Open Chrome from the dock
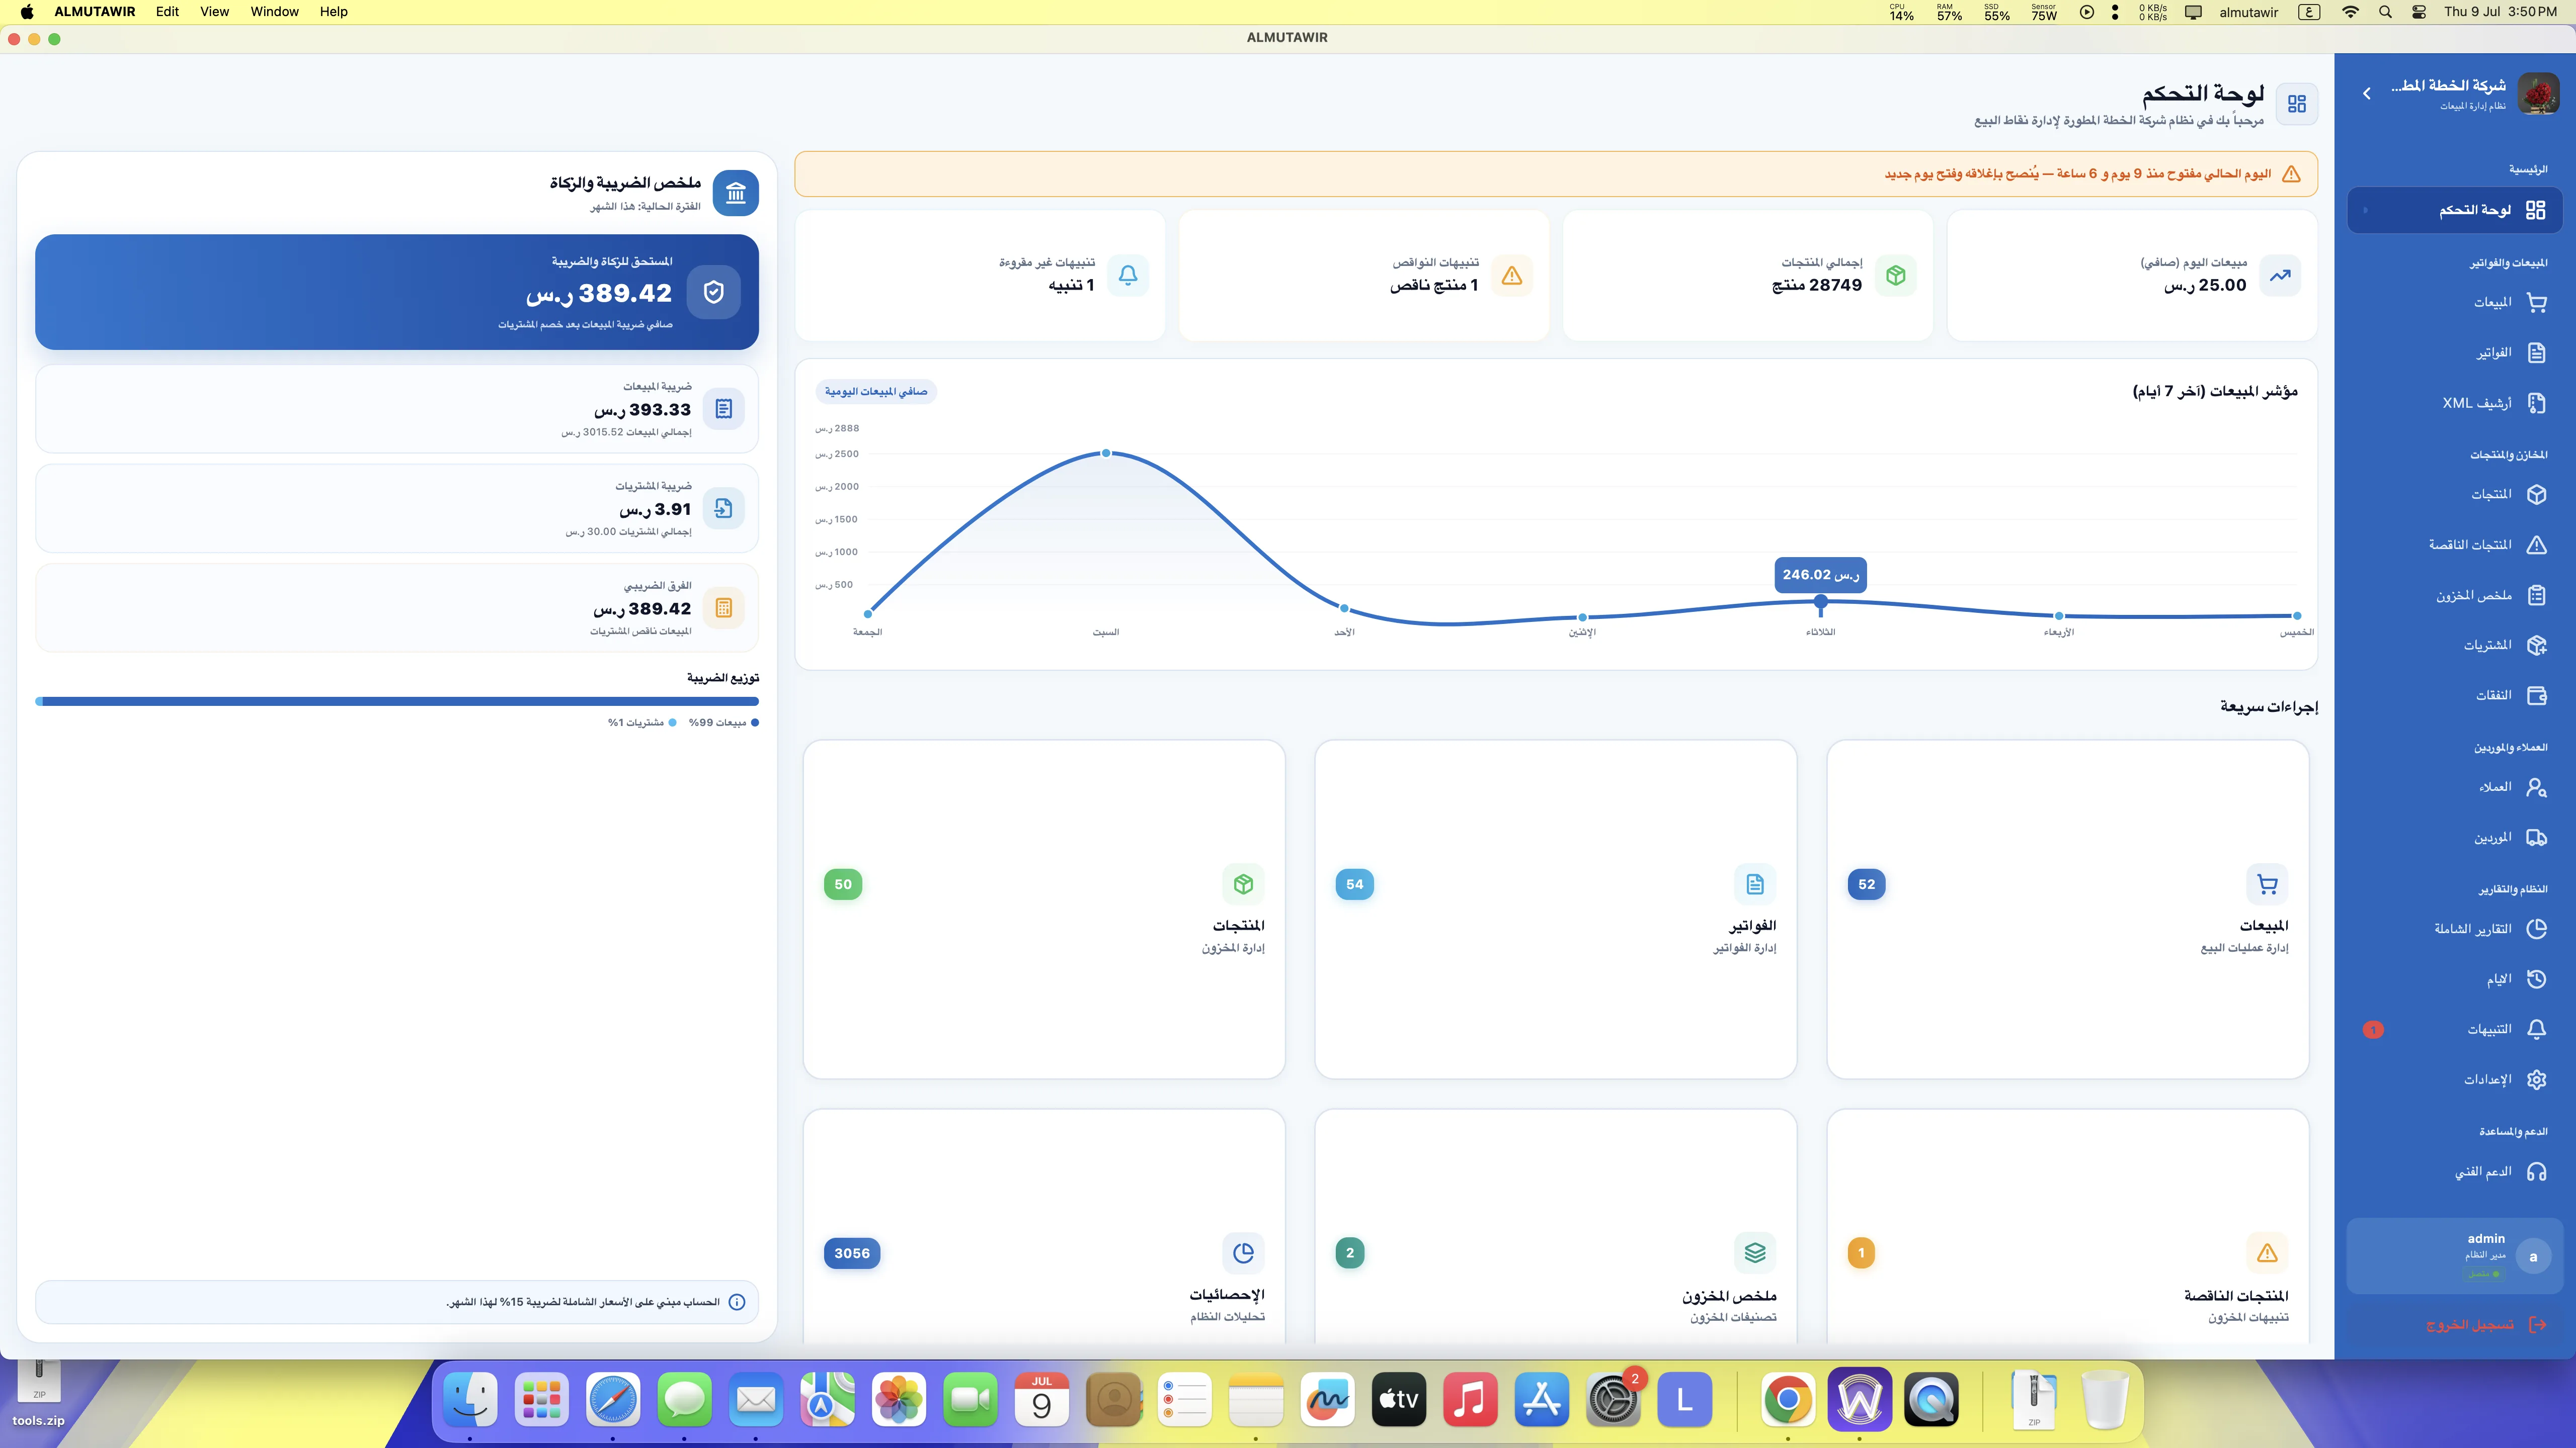Viewport: 2576px width, 1448px height. (1788, 1399)
